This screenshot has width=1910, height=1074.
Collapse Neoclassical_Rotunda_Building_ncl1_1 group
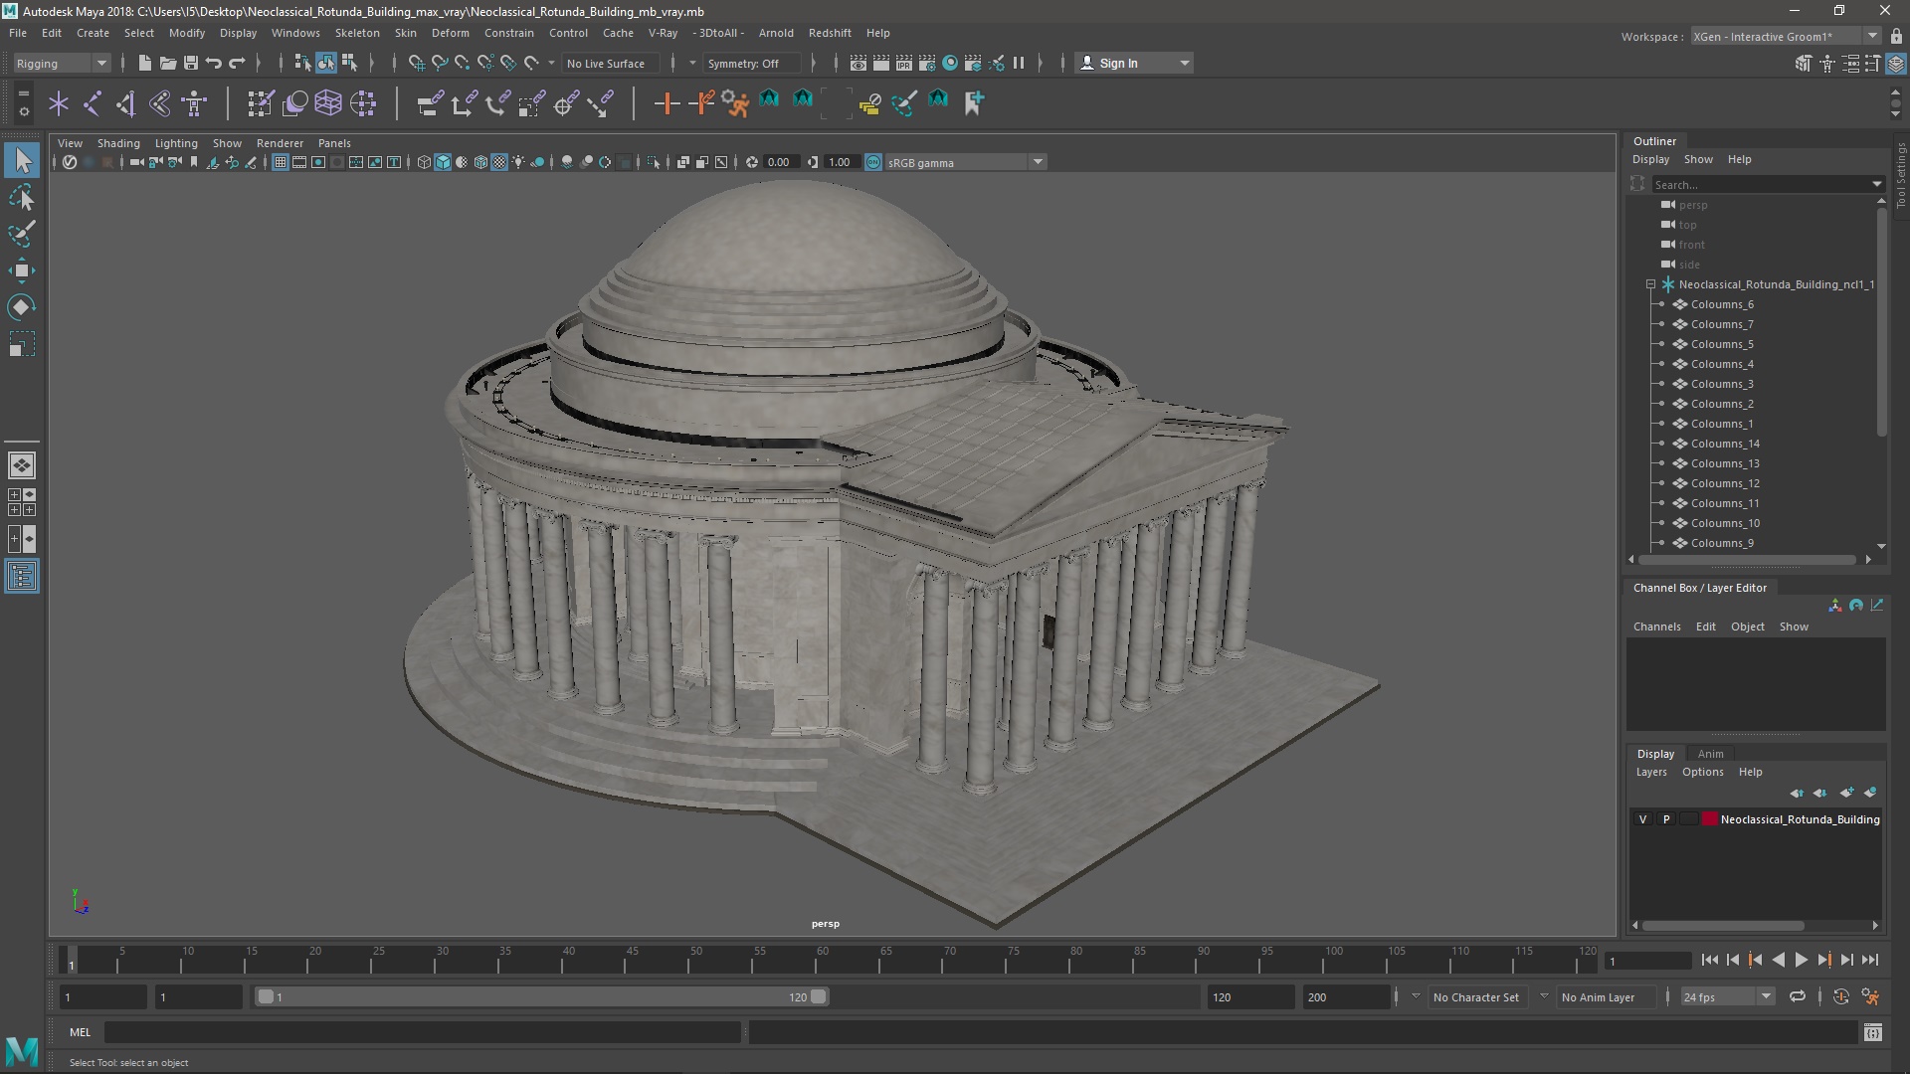tap(1650, 284)
